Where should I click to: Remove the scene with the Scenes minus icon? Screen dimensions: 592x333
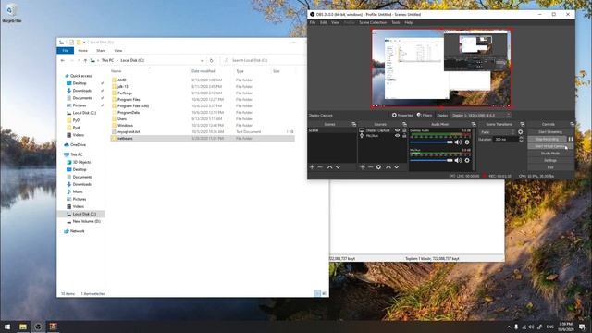point(320,166)
